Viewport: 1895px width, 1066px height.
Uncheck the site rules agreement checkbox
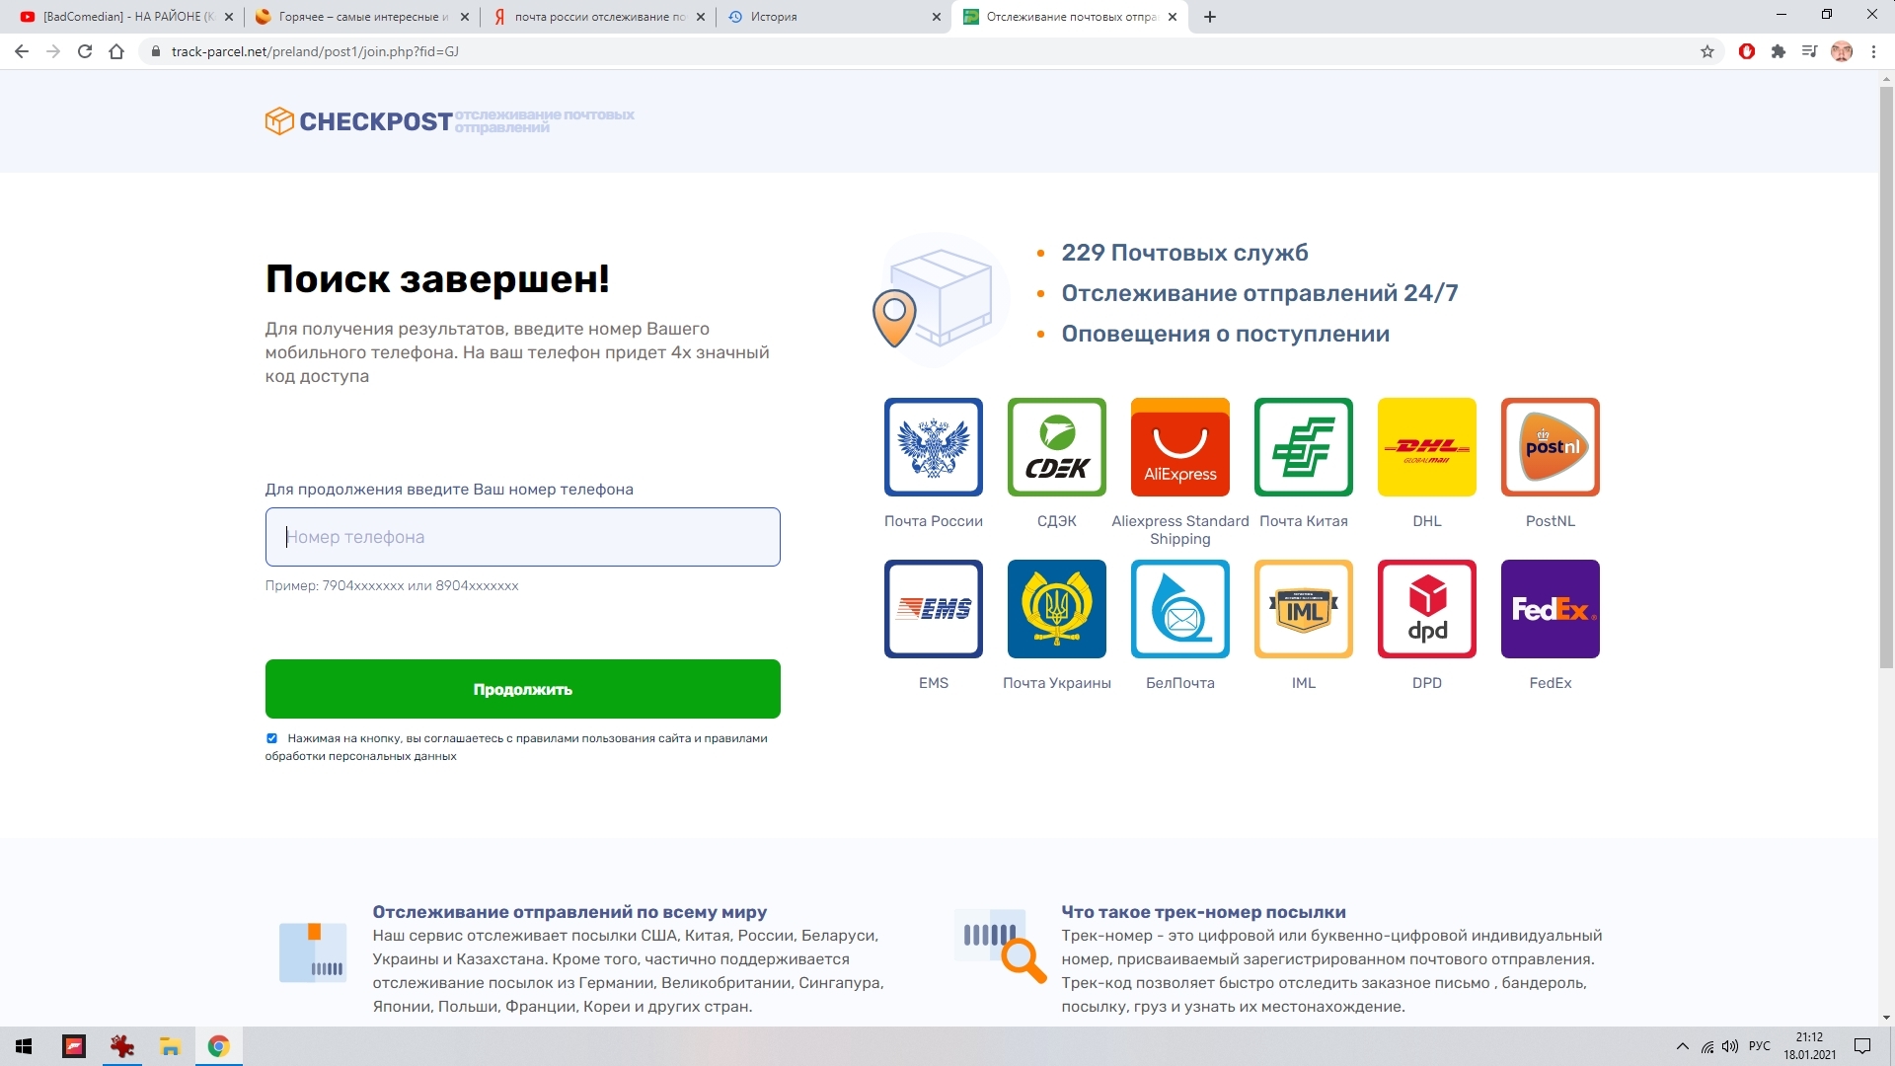[x=271, y=738]
